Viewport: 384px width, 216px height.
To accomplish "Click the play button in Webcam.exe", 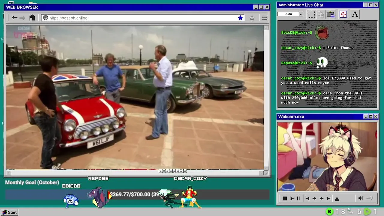I will pyautogui.click(x=292, y=198).
